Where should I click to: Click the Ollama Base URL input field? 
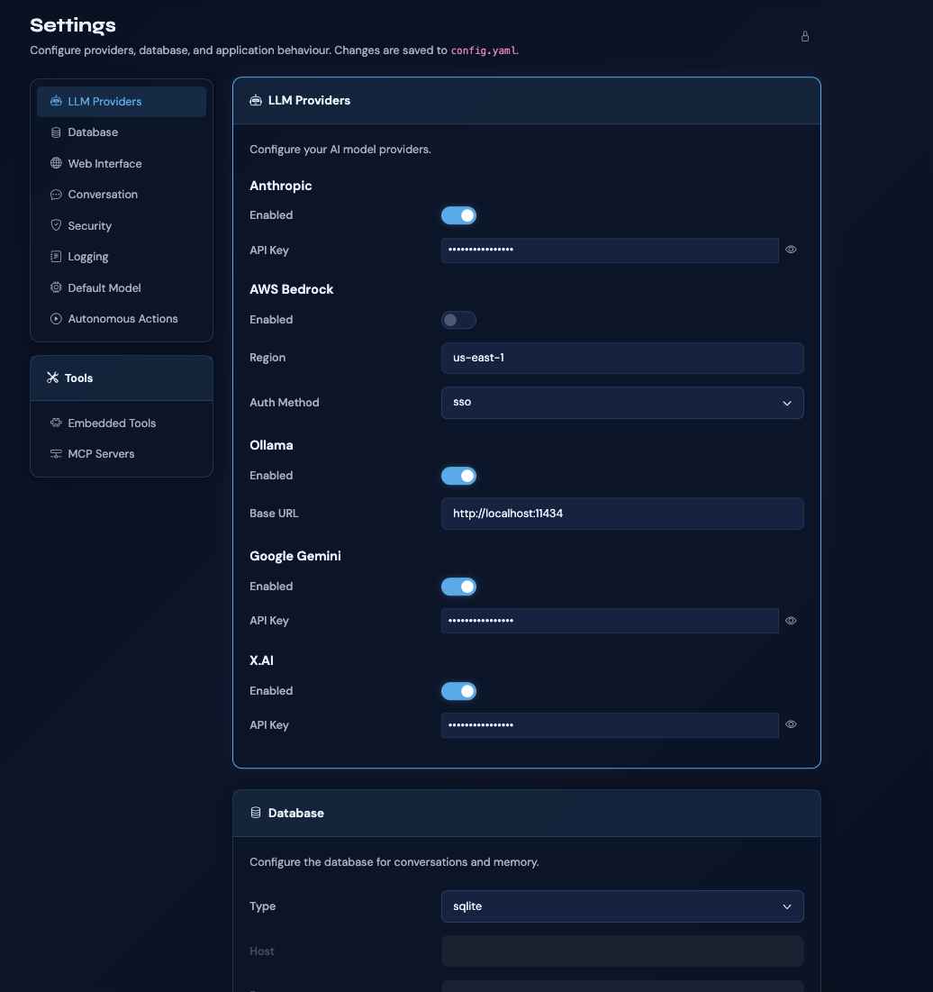(622, 514)
